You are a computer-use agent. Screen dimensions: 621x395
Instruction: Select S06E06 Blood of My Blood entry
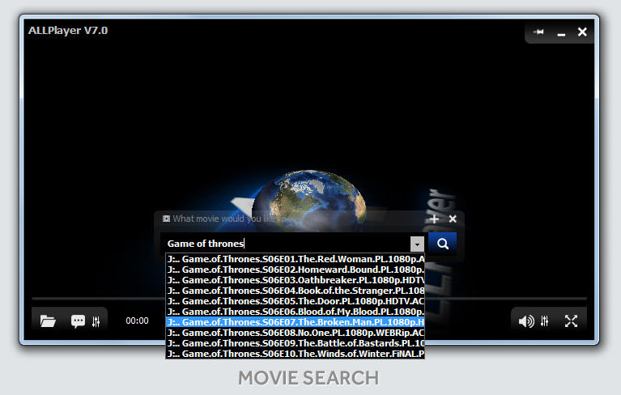295,312
